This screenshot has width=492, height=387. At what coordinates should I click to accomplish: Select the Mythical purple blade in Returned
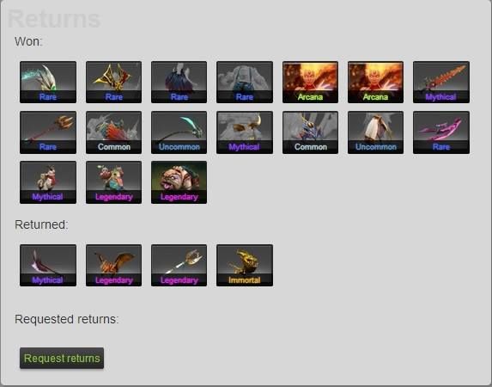[48, 266]
